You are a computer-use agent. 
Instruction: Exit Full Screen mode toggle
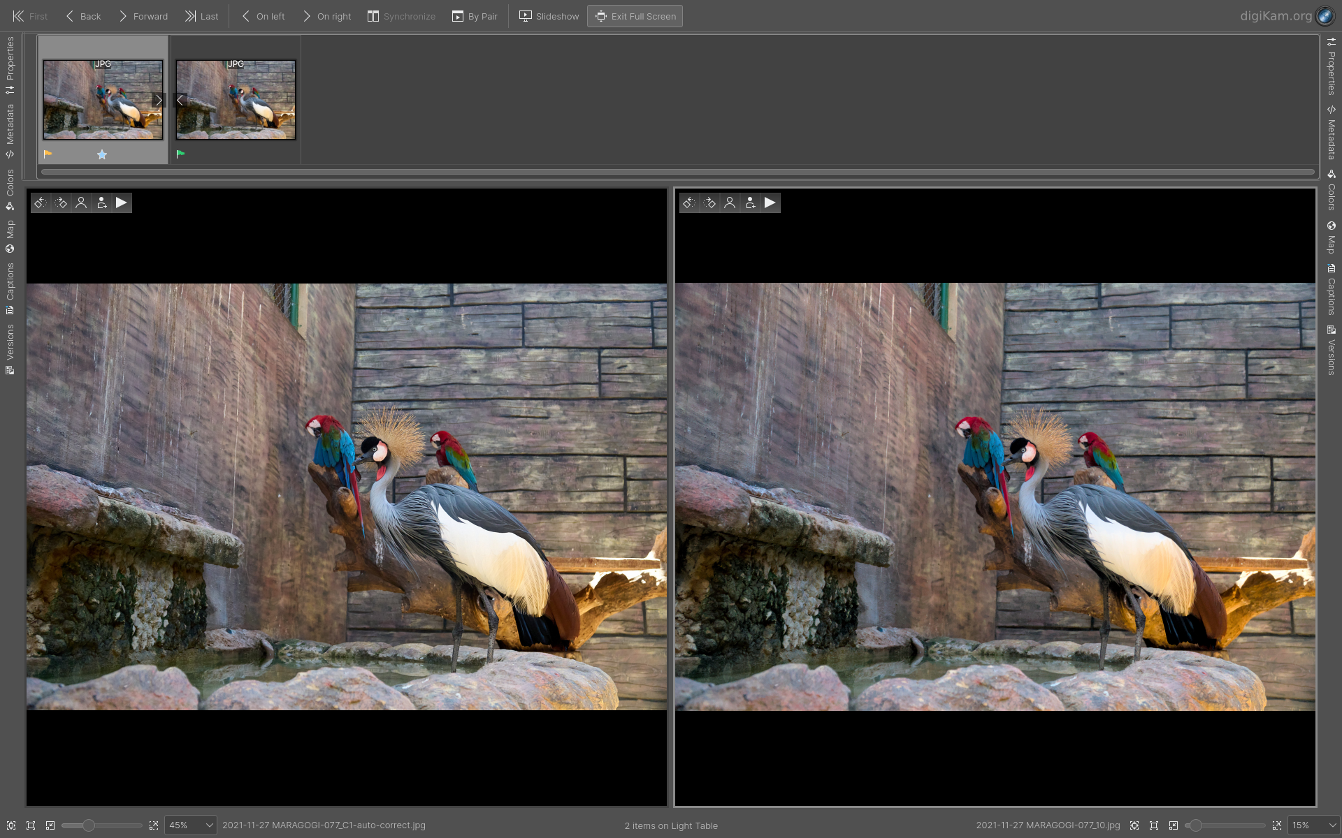(x=635, y=16)
